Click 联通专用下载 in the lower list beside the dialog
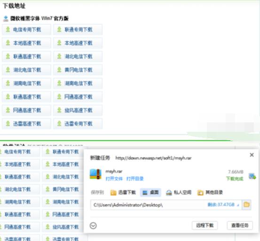260x241 pixels. point(63,152)
